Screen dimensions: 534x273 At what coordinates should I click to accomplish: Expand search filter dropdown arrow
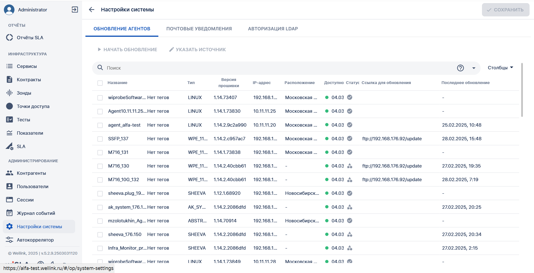[x=474, y=68]
